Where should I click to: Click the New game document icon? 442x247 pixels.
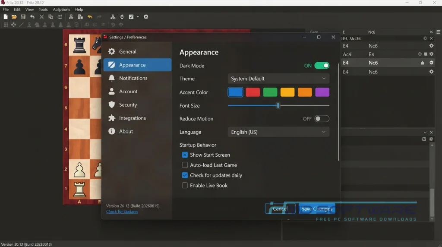tap(5, 17)
